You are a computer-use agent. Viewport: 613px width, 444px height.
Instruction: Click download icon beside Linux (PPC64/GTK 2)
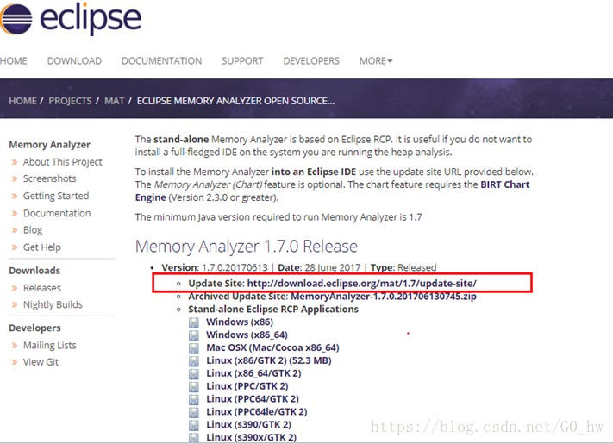[x=193, y=400]
